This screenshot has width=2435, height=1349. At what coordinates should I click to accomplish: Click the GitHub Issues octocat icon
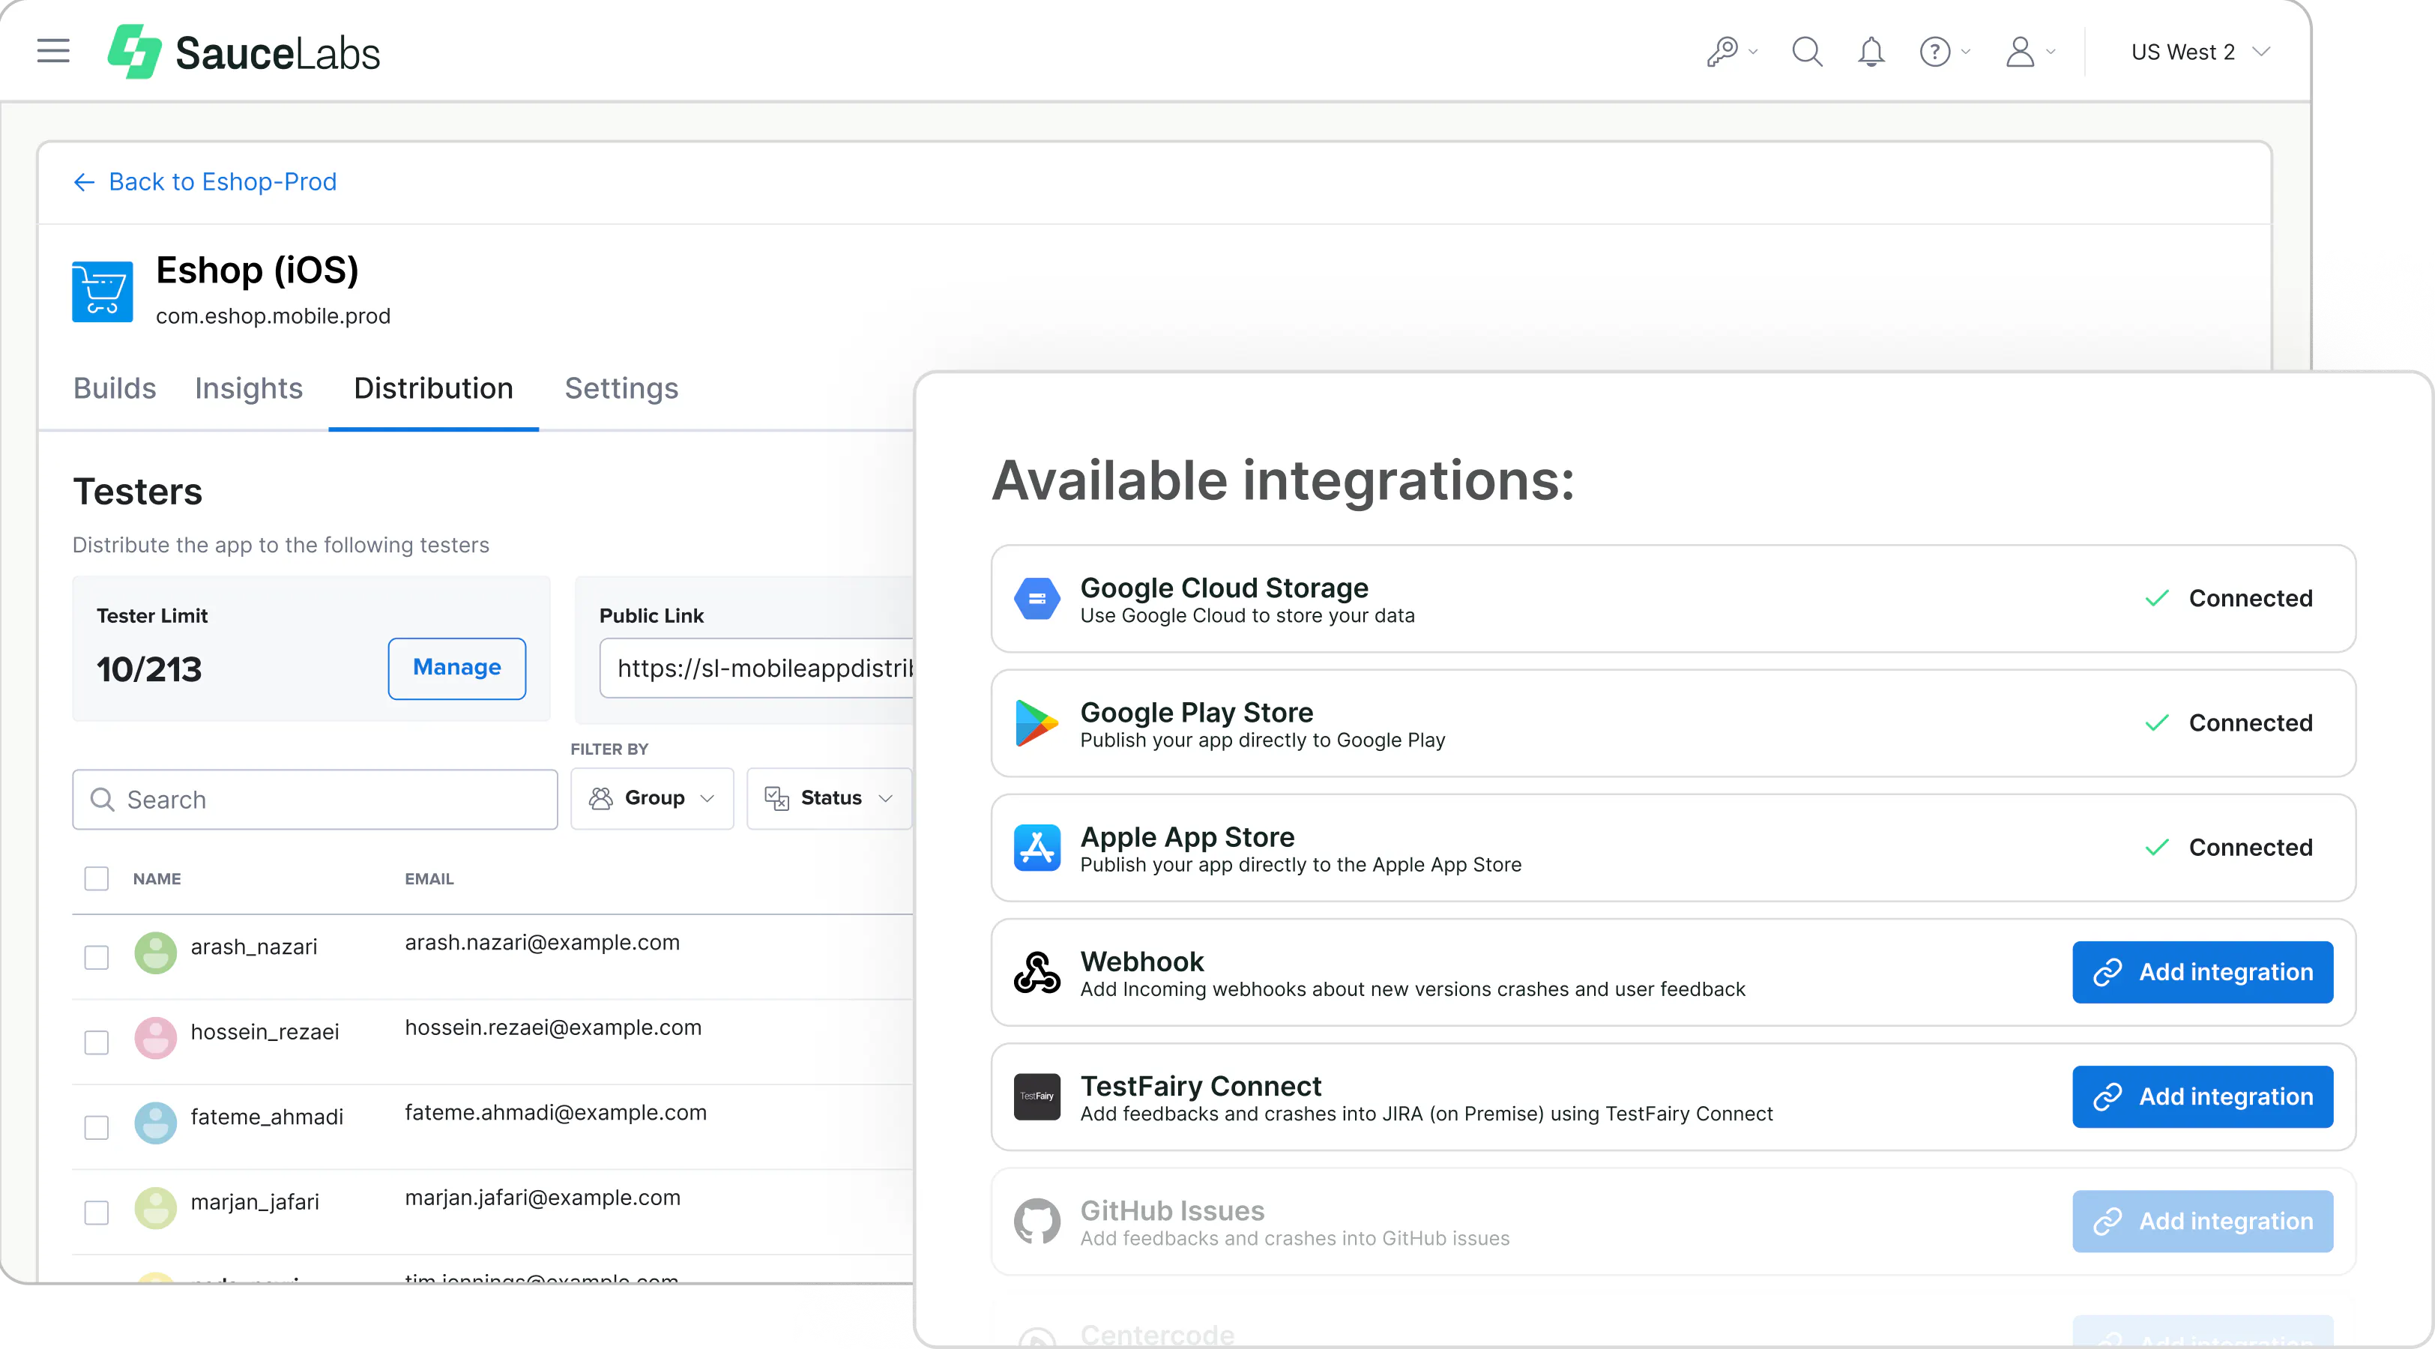(x=1037, y=1222)
